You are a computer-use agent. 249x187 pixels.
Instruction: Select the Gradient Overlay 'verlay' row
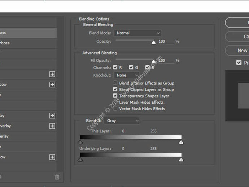(x=28, y=126)
